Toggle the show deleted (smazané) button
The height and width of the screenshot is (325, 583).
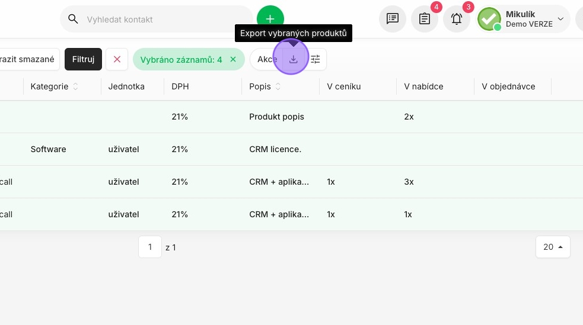(29, 59)
